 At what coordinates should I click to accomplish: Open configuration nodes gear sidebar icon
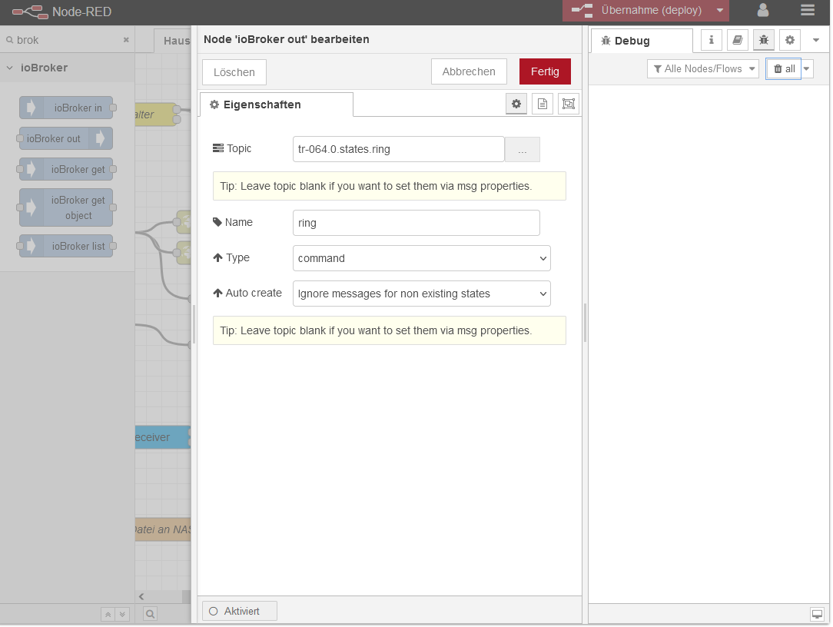789,40
